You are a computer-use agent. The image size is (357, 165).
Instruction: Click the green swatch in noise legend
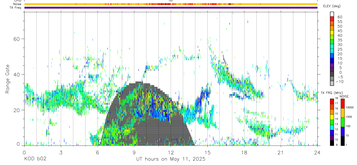[x=343, y=122]
